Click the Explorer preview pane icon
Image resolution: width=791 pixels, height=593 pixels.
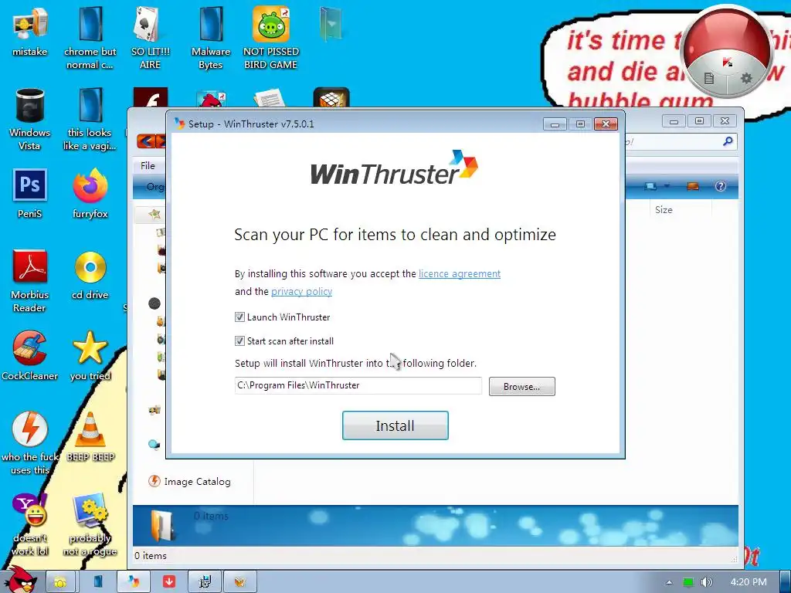(x=693, y=186)
